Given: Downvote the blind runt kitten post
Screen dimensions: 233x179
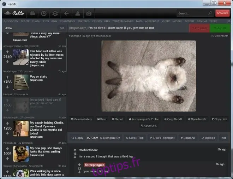Looking at the screenshot, I should tap(7, 62).
